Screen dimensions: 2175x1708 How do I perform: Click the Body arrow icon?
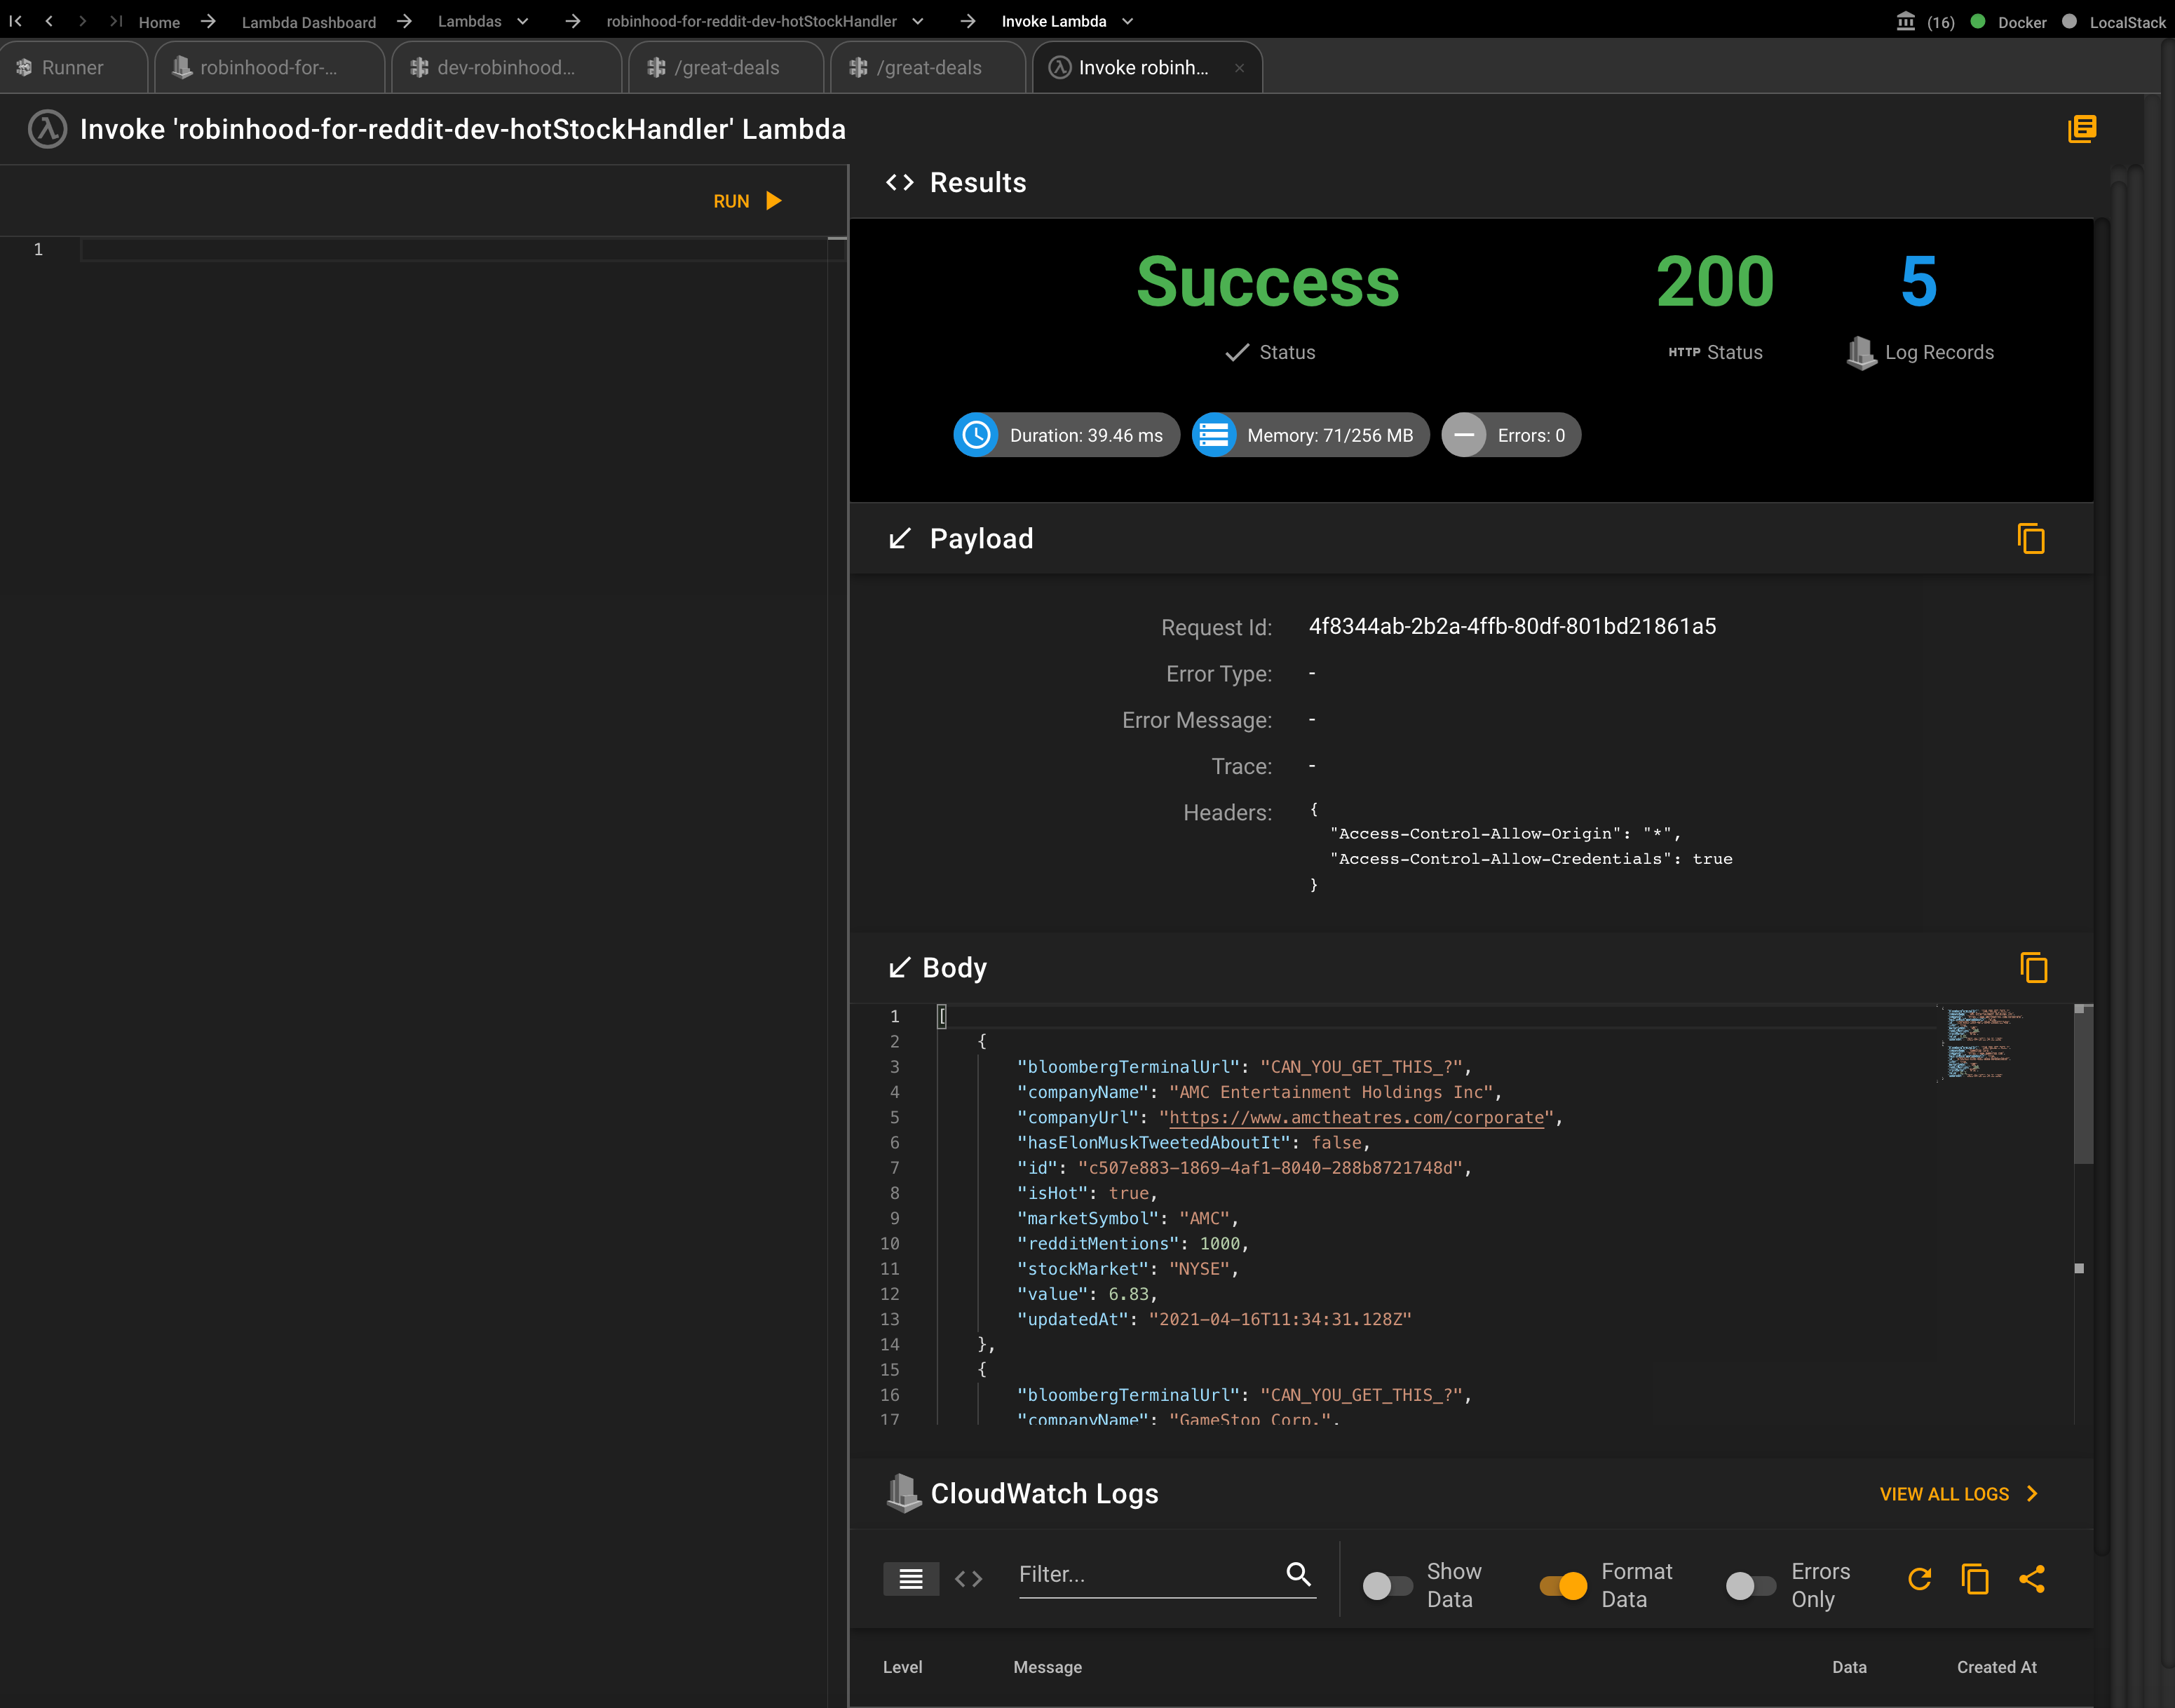(900, 967)
